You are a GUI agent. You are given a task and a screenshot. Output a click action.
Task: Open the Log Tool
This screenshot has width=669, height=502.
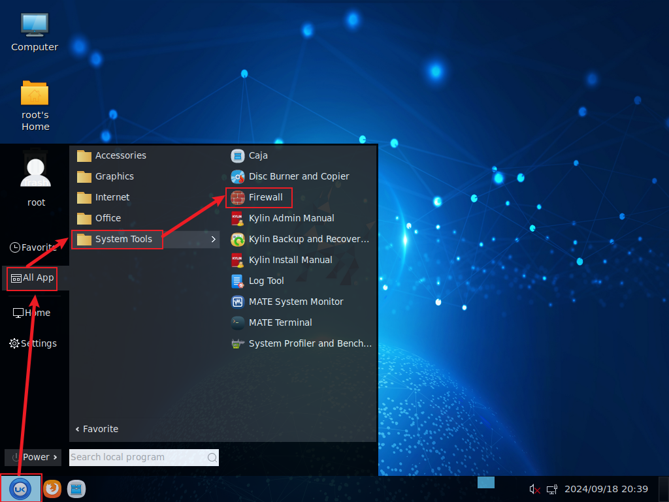click(266, 281)
